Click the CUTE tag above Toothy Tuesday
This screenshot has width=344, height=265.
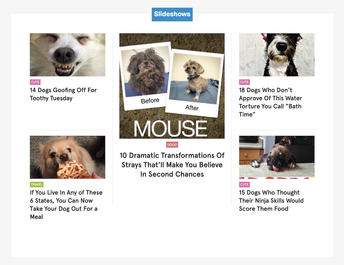coord(35,82)
